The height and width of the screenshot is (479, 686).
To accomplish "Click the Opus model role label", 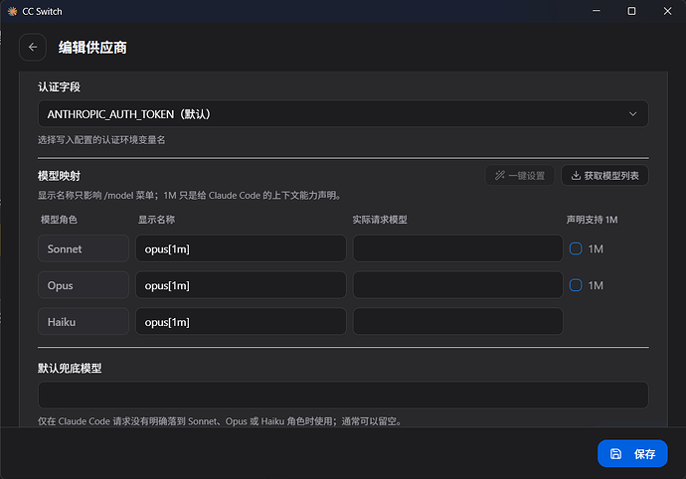I will [84, 285].
